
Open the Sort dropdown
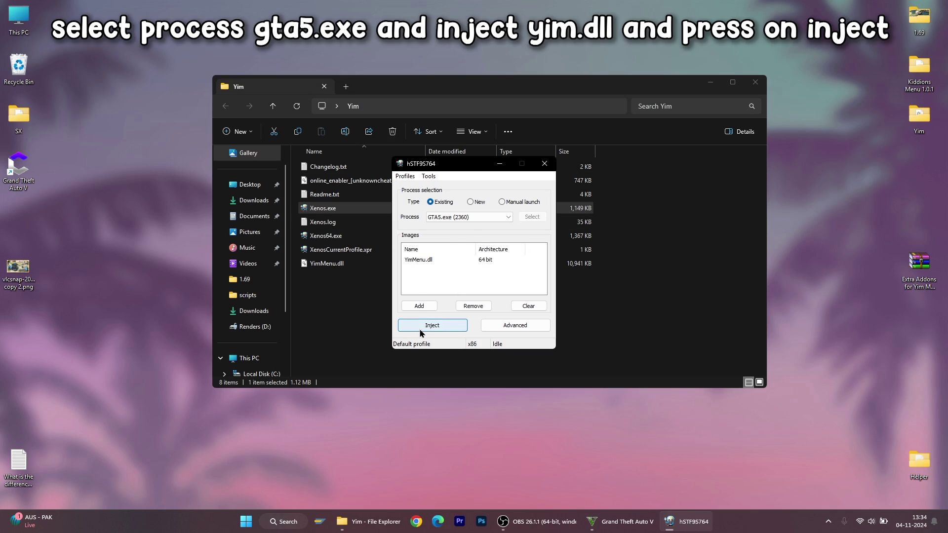(428, 131)
